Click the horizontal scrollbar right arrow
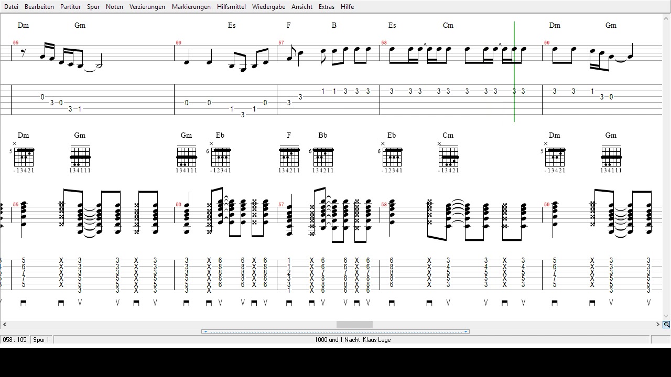Viewport: 671px width, 377px height. coord(657,325)
